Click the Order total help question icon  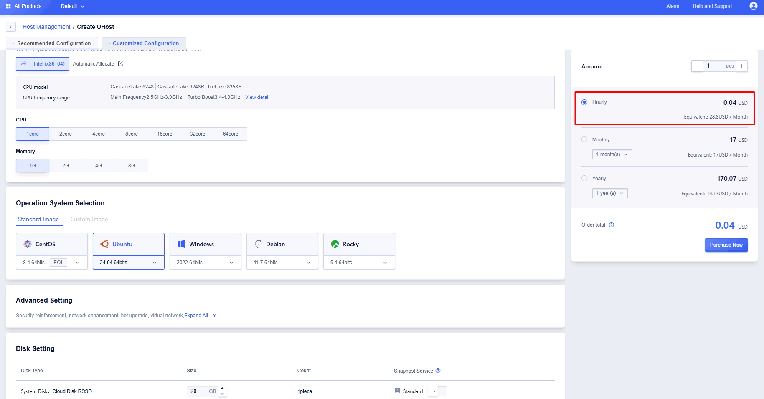612,225
